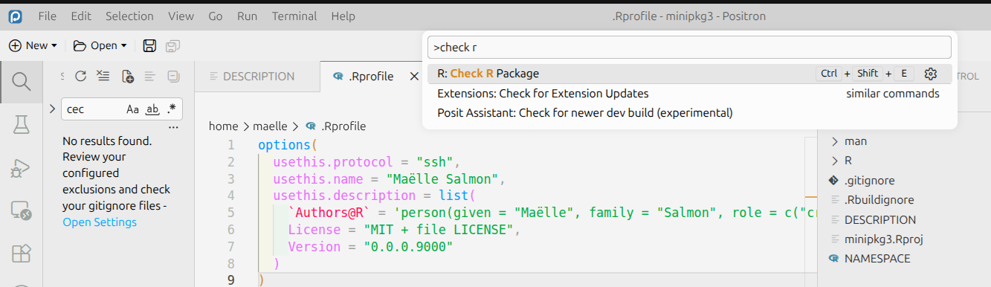
Task: Toggle Match Whole Word in search
Action: [x=152, y=109]
